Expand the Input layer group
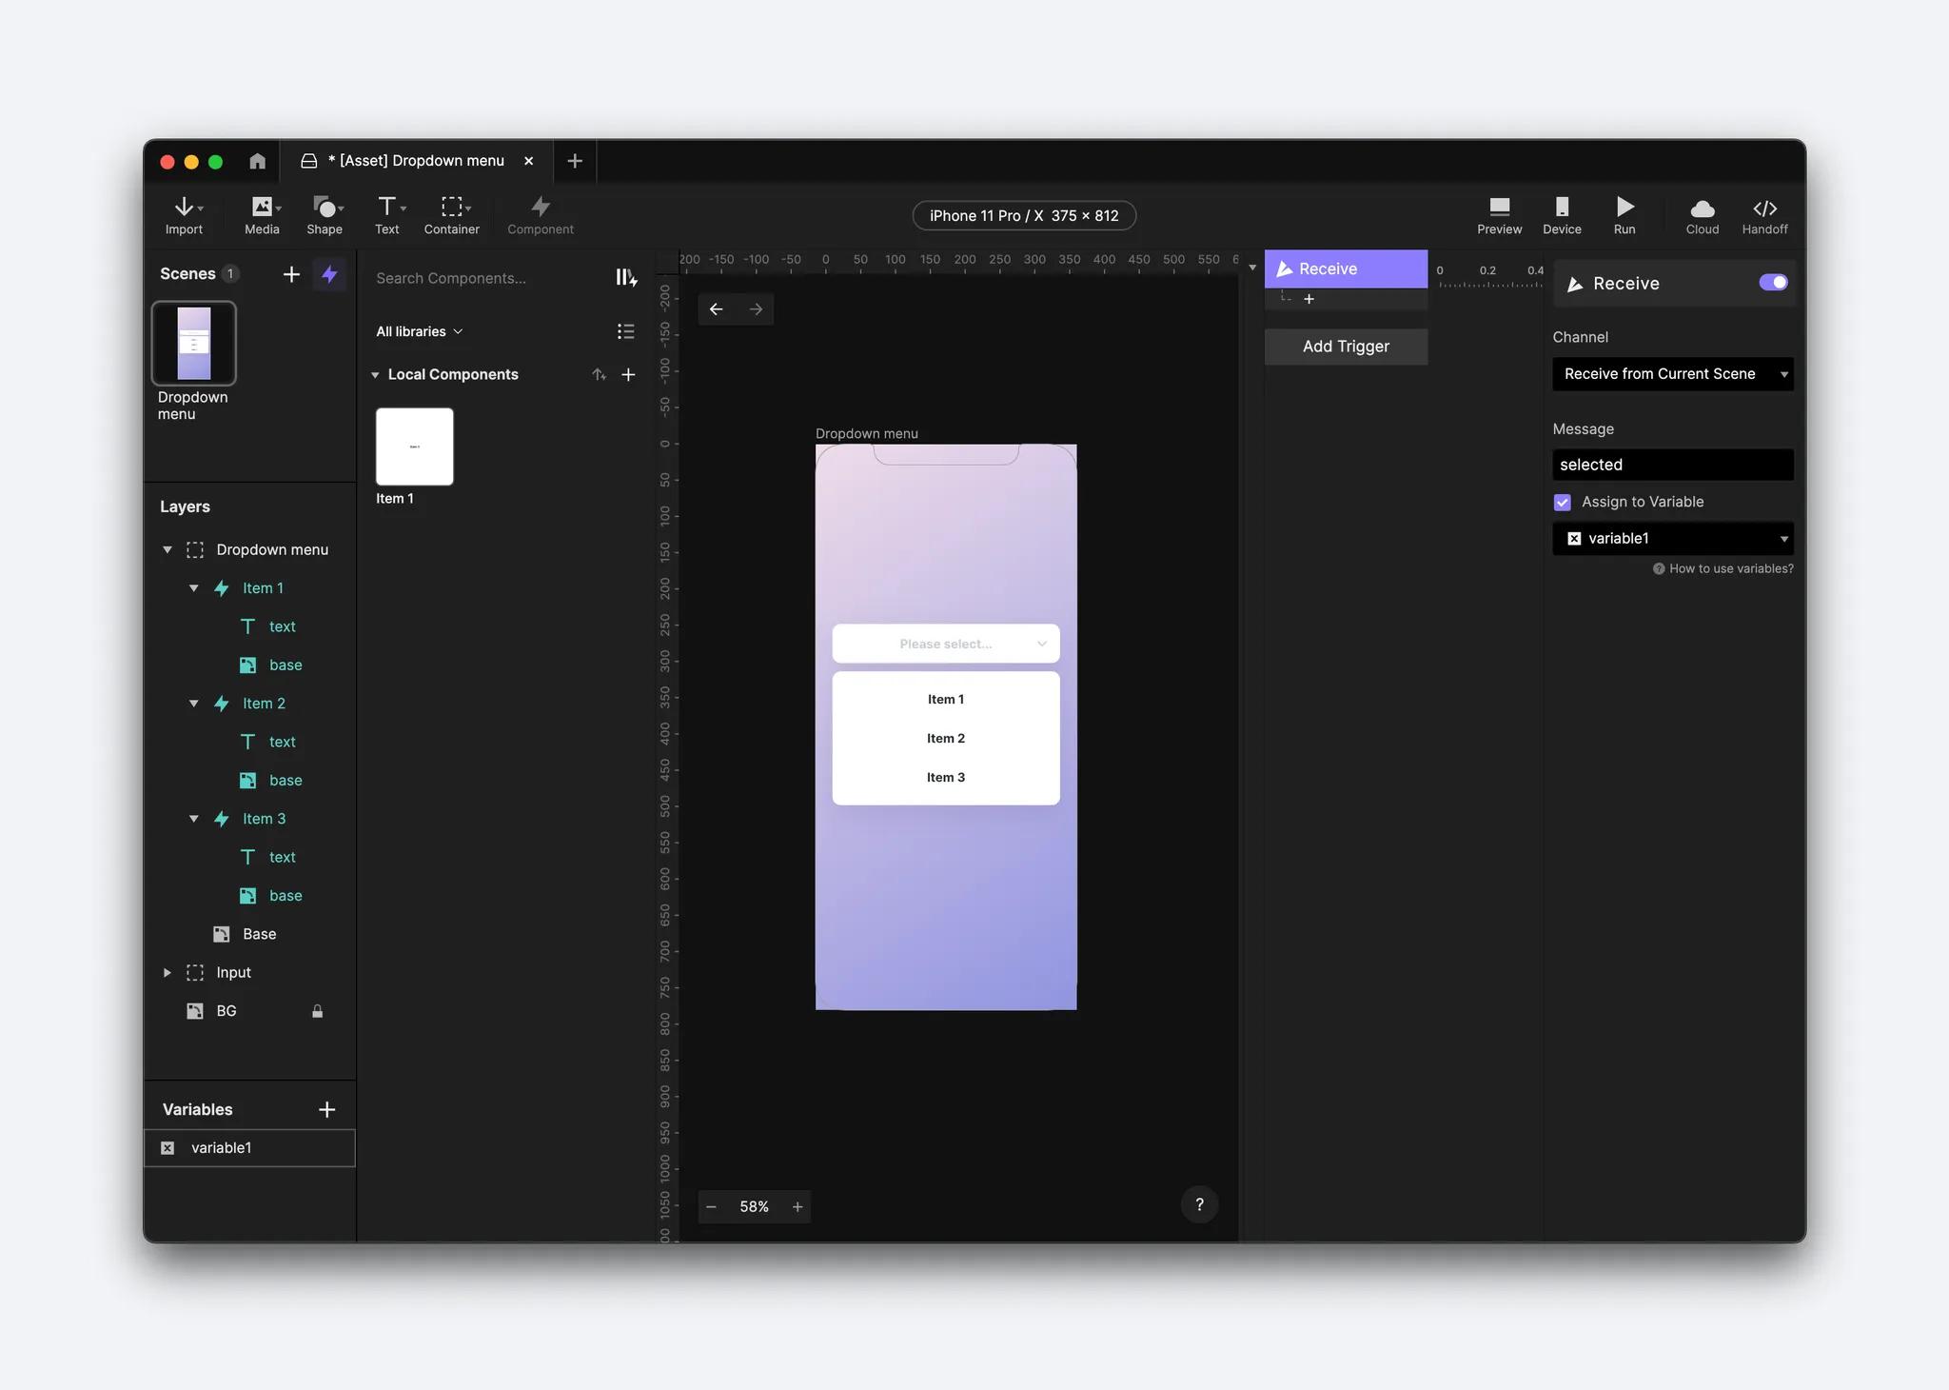Image resolution: width=1949 pixels, height=1390 pixels. pyautogui.click(x=167, y=973)
